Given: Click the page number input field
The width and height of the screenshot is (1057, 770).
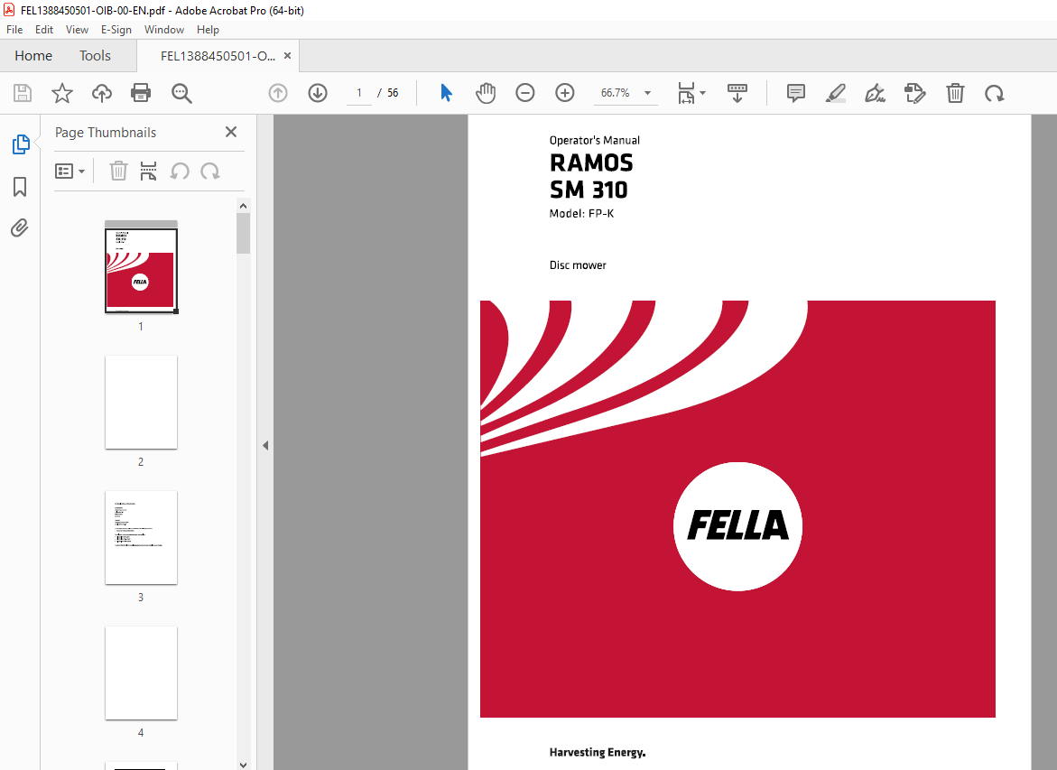Looking at the screenshot, I should 359,93.
